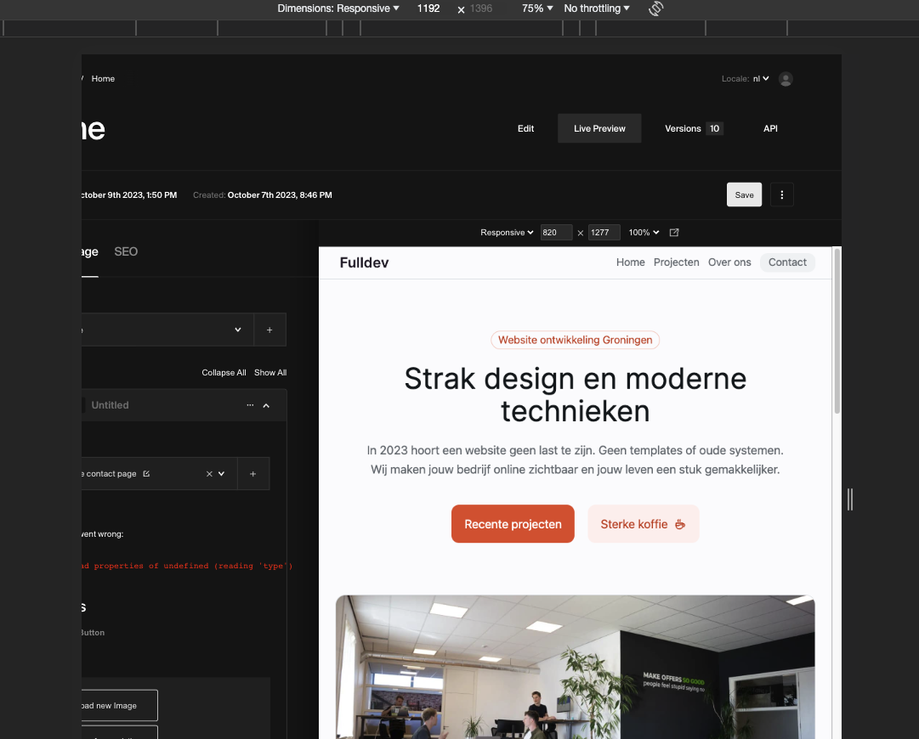
Task: Open the Untitled block's three-dot menu
Action: (x=250, y=405)
